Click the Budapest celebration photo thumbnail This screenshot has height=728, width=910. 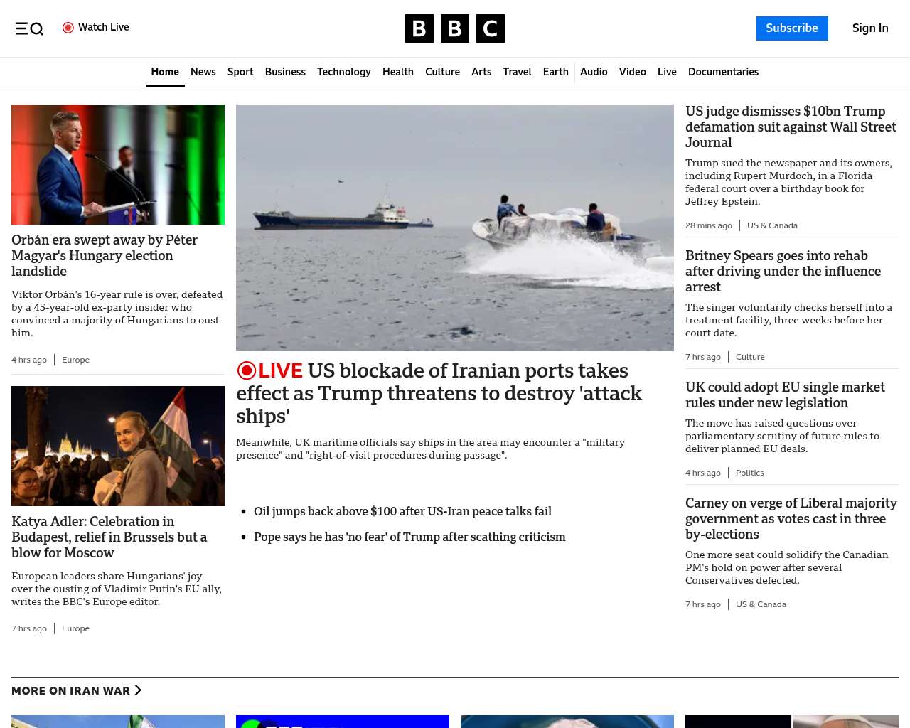point(118,446)
